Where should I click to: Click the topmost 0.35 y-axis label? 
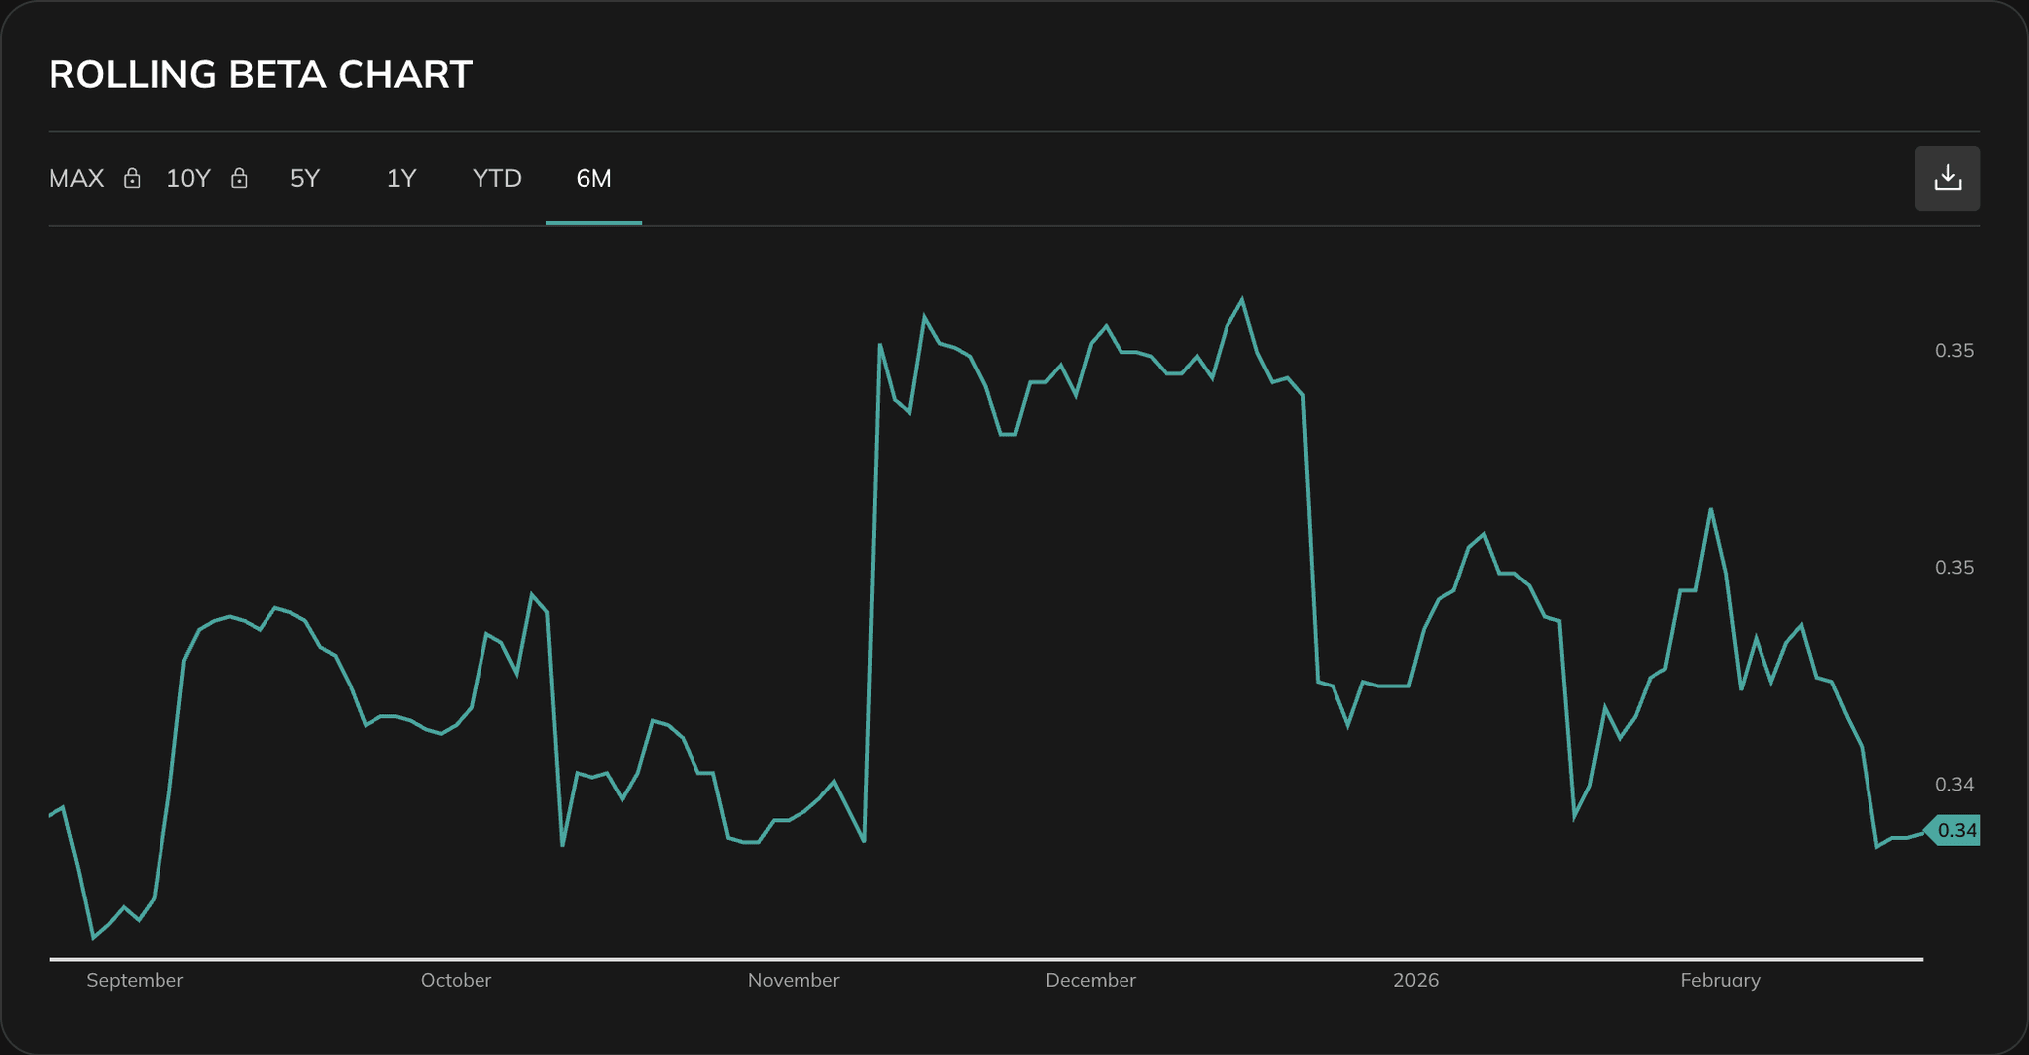[1955, 350]
